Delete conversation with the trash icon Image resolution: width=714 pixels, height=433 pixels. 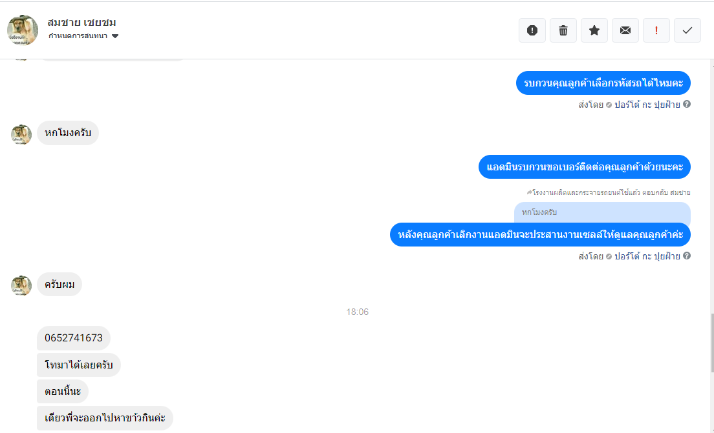click(563, 30)
